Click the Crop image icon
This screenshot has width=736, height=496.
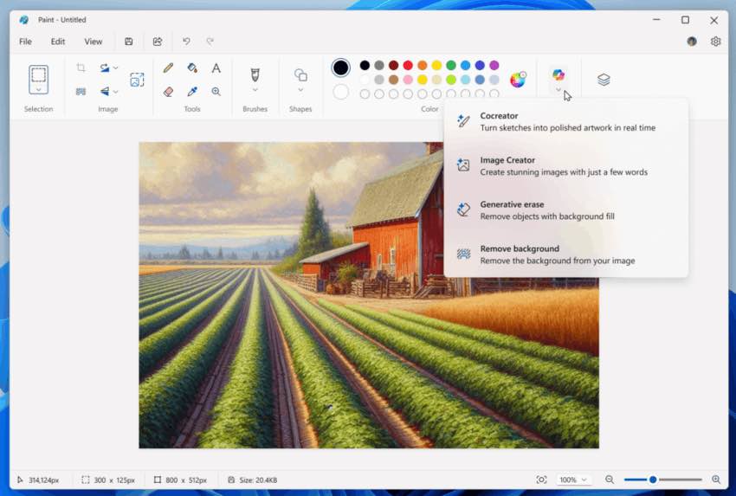click(x=81, y=68)
